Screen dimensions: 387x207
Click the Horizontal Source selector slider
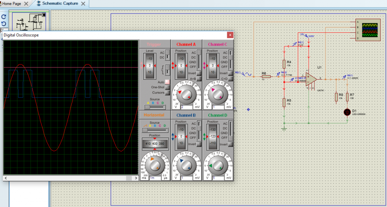[x=155, y=130]
